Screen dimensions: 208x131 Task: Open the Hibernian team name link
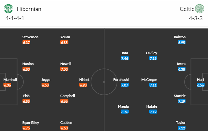(29, 9)
